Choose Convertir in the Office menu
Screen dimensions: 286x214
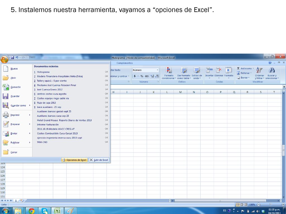coord(16,87)
